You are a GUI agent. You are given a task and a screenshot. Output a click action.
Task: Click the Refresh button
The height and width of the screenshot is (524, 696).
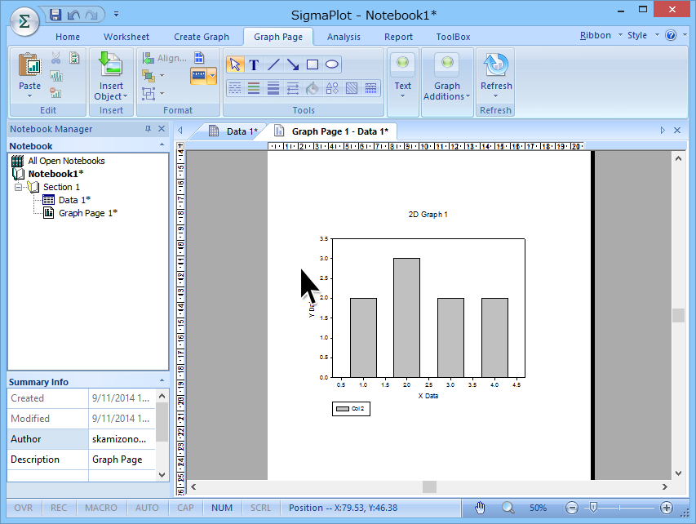tap(496, 76)
